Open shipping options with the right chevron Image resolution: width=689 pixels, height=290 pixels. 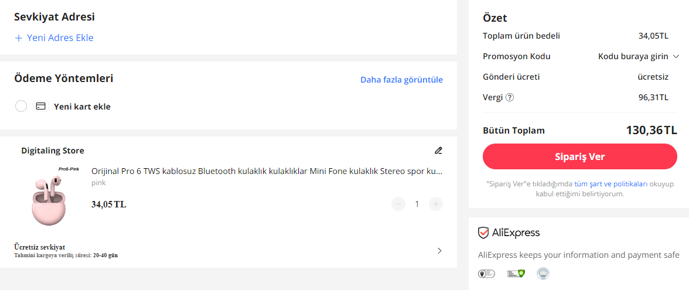pyautogui.click(x=439, y=251)
